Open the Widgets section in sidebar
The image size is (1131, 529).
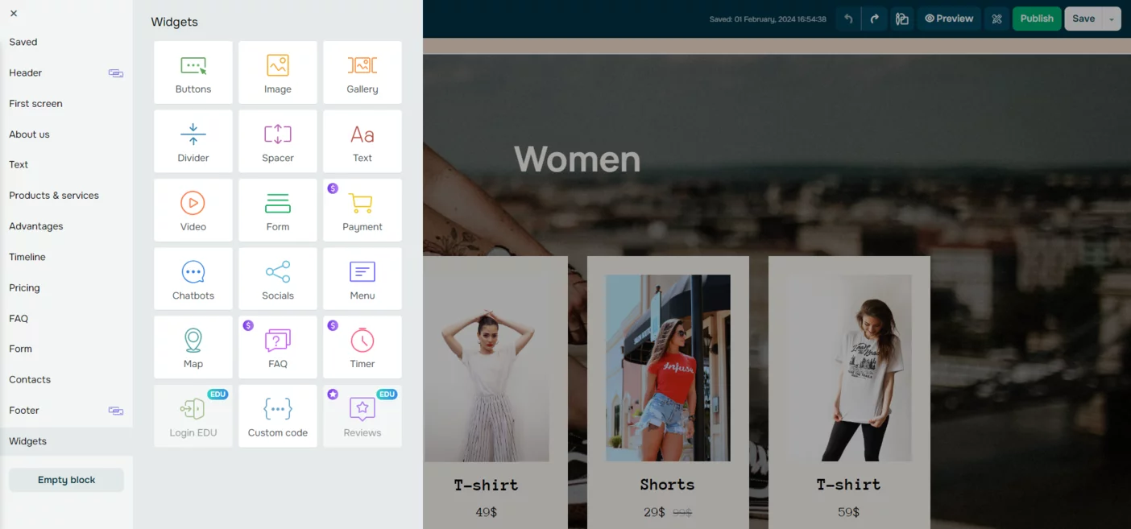click(x=27, y=440)
